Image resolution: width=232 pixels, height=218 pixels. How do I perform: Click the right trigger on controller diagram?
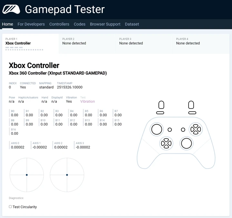tap(191, 105)
